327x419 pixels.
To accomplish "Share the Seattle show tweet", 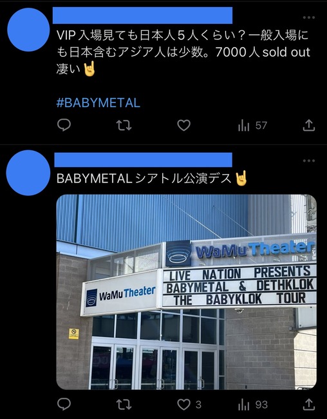I will click(309, 405).
